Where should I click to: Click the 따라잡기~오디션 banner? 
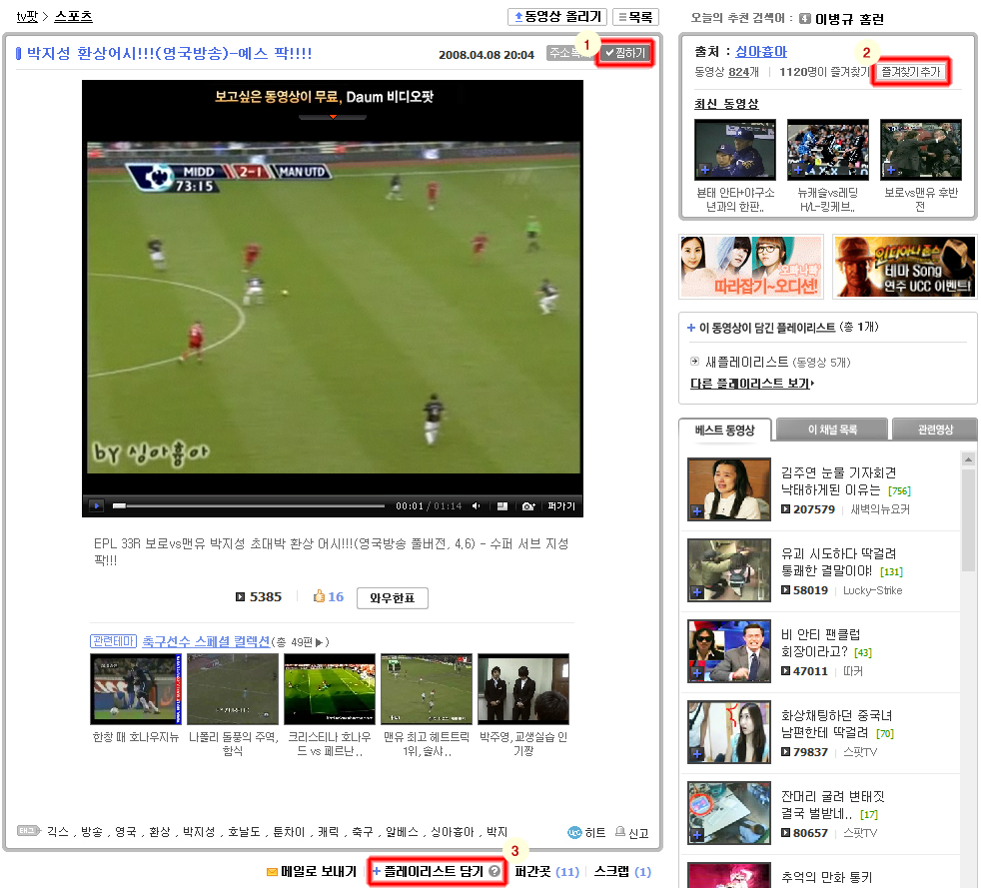tap(751, 267)
